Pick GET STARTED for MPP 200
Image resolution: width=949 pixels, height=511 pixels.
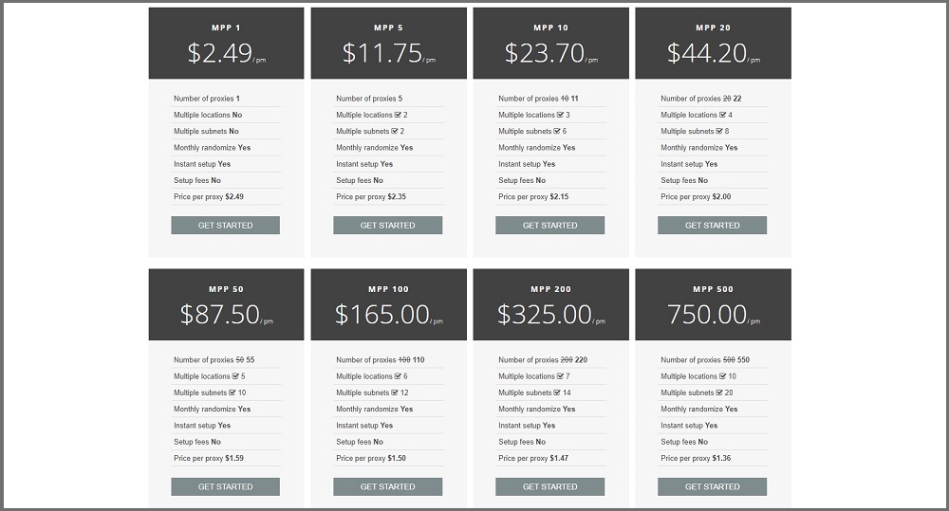549,486
